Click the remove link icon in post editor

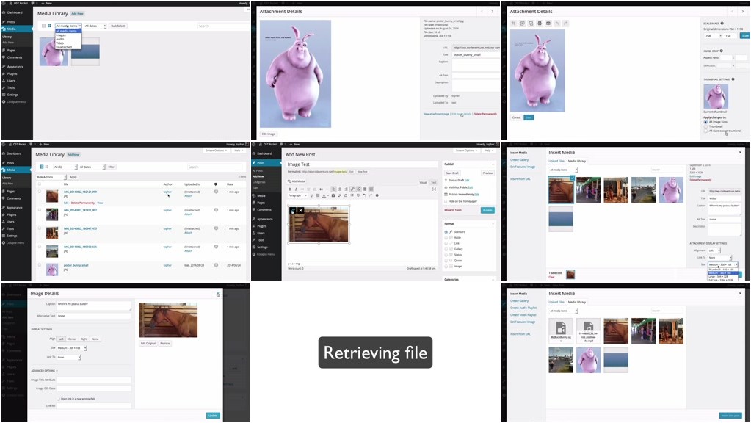click(358, 189)
